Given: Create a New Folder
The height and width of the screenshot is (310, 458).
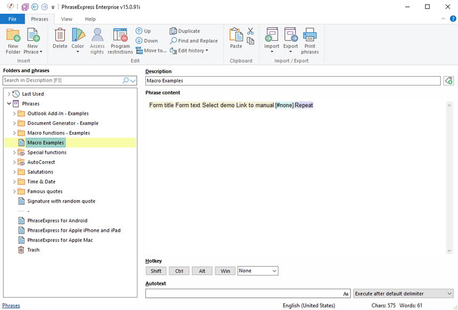Looking at the screenshot, I should tap(13, 41).
